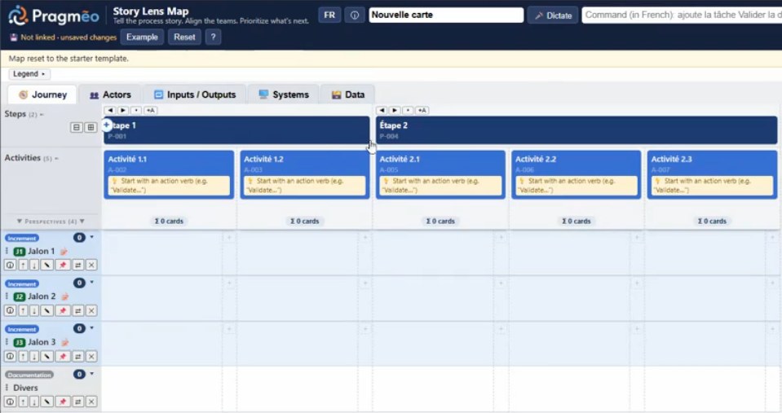Click the +A button above Étape 2
This screenshot has width=782, height=413.
pyautogui.click(x=422, y=110)
